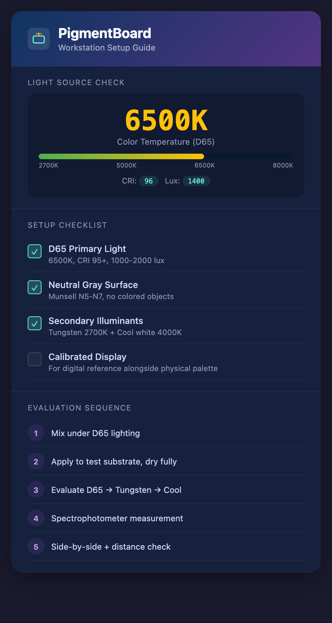
Task: Click the large 6500K temperature reading
Action: pos(166,120)
